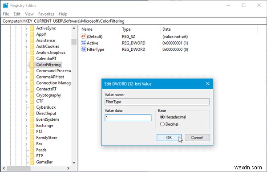Select the Decimal base option
Image resolution: width=267 pixels, height=172 pixels.
pyautogui.click(x=162, y=124)
